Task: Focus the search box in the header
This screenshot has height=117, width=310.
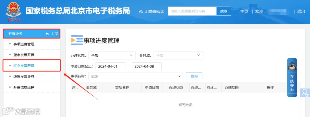Action: click(x=192, y=11)
